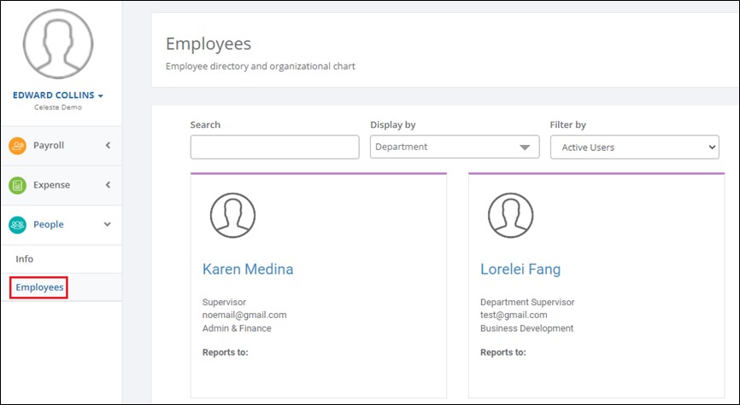Screen dimensions: 740x405
Task: Select the Employees submenu item
Action: 39,287
